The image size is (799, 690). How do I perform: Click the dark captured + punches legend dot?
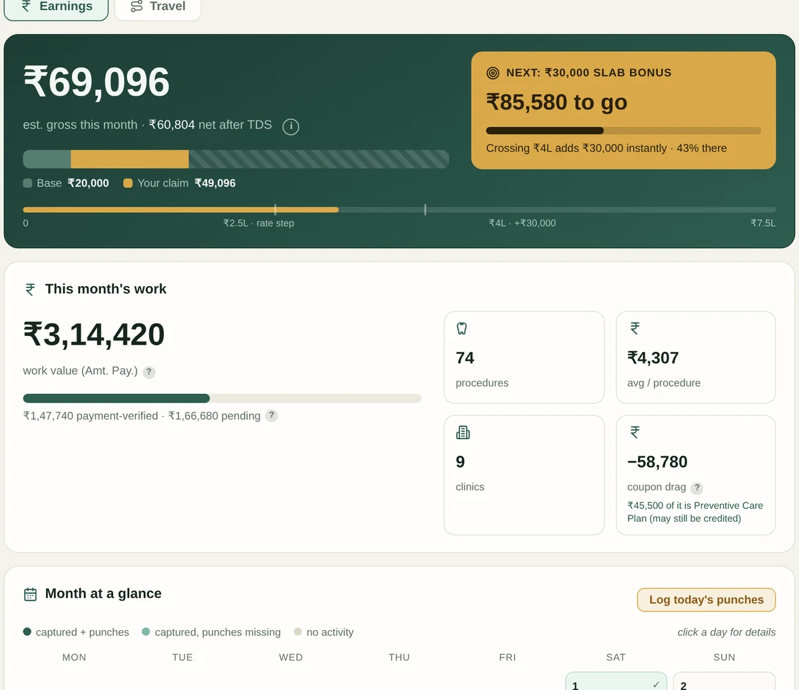pyautogui.click(x=27, y=631)
